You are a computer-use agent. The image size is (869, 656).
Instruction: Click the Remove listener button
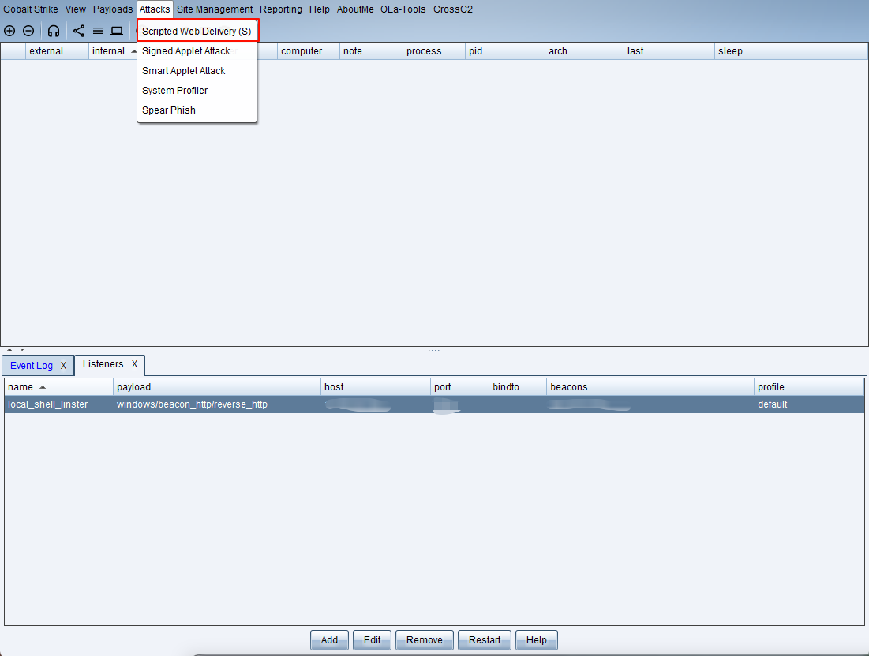pos(425,640)
